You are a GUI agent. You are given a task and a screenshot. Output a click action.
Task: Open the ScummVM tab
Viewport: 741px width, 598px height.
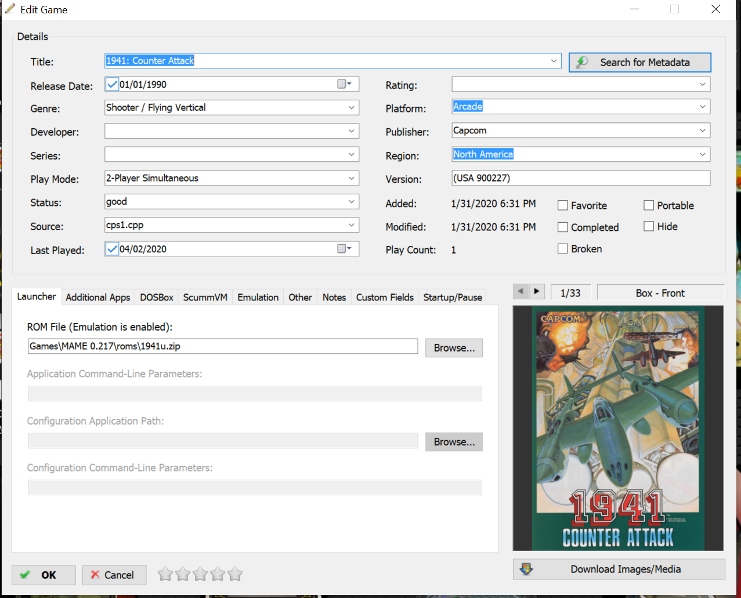(205, 298)
